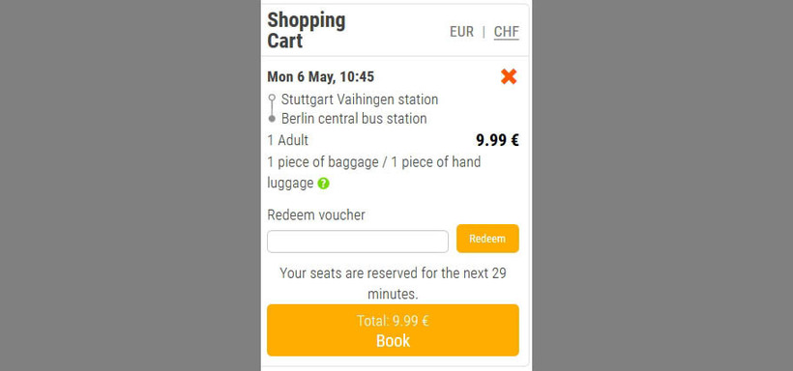
Task: Click the Total: 9.99 € line
Action: pos(393,321)
